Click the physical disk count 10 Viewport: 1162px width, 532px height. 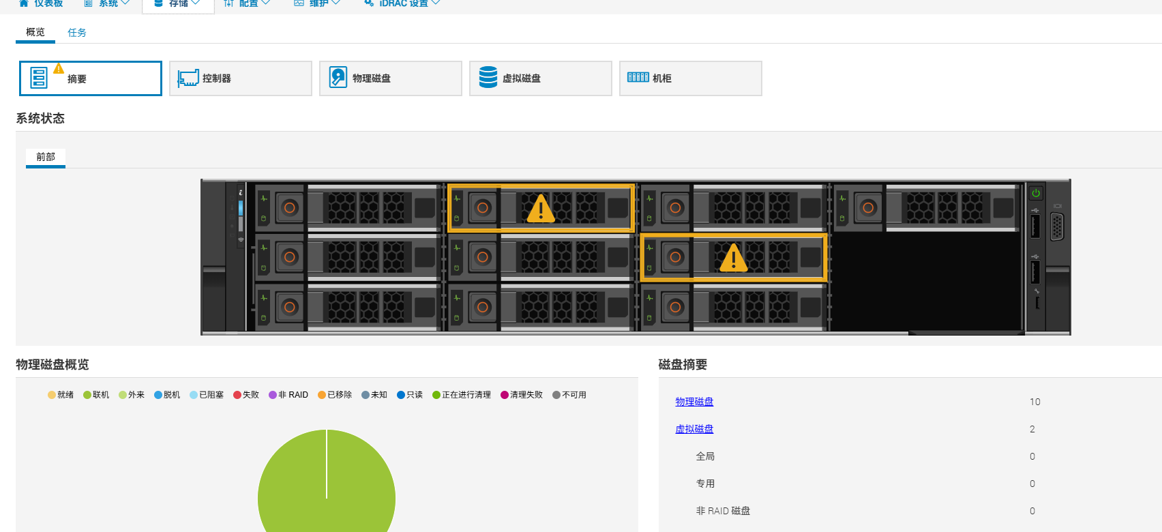(1035, 402)
